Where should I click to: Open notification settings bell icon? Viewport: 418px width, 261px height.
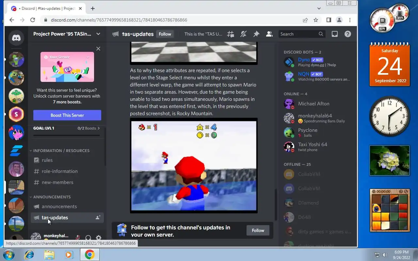point(243,34)
